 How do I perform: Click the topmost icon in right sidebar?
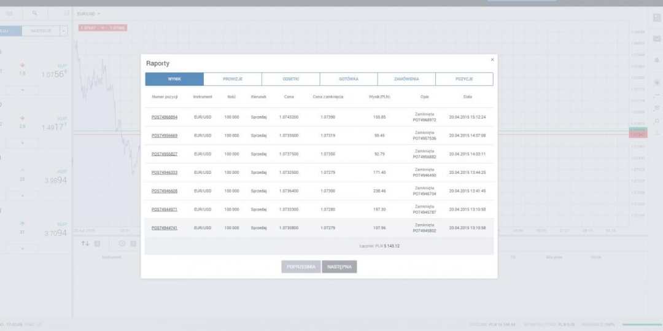point(656,18)
